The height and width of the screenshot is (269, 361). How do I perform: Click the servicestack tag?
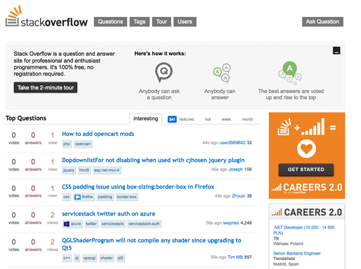coord(113,224)
